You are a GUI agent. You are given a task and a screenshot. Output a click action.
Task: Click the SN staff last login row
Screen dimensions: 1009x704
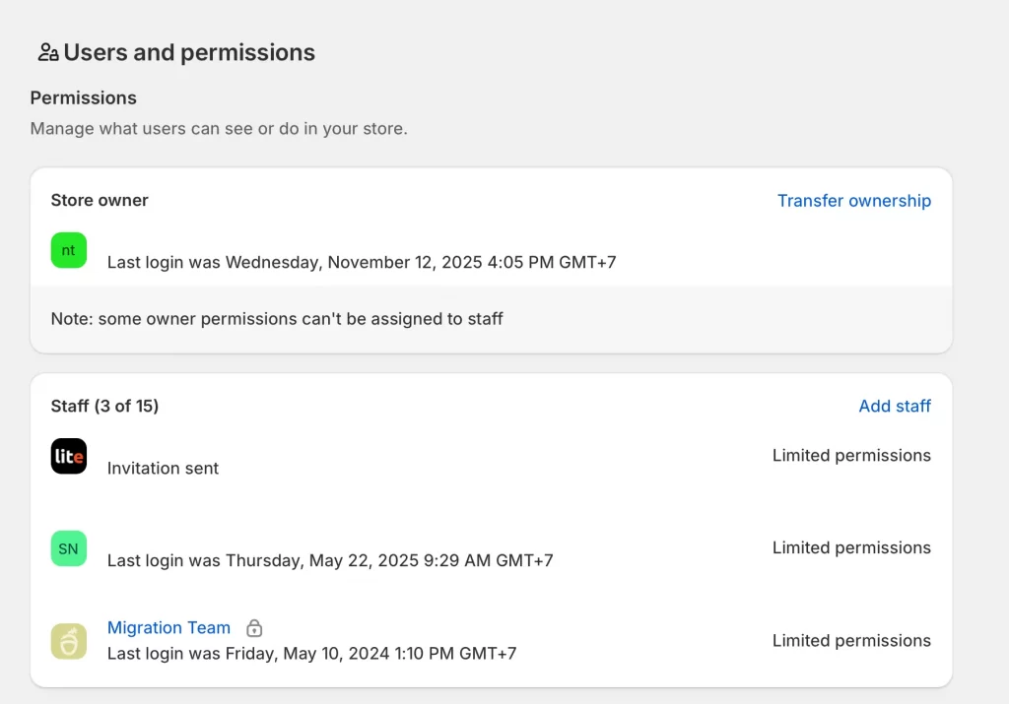point(332,560)
